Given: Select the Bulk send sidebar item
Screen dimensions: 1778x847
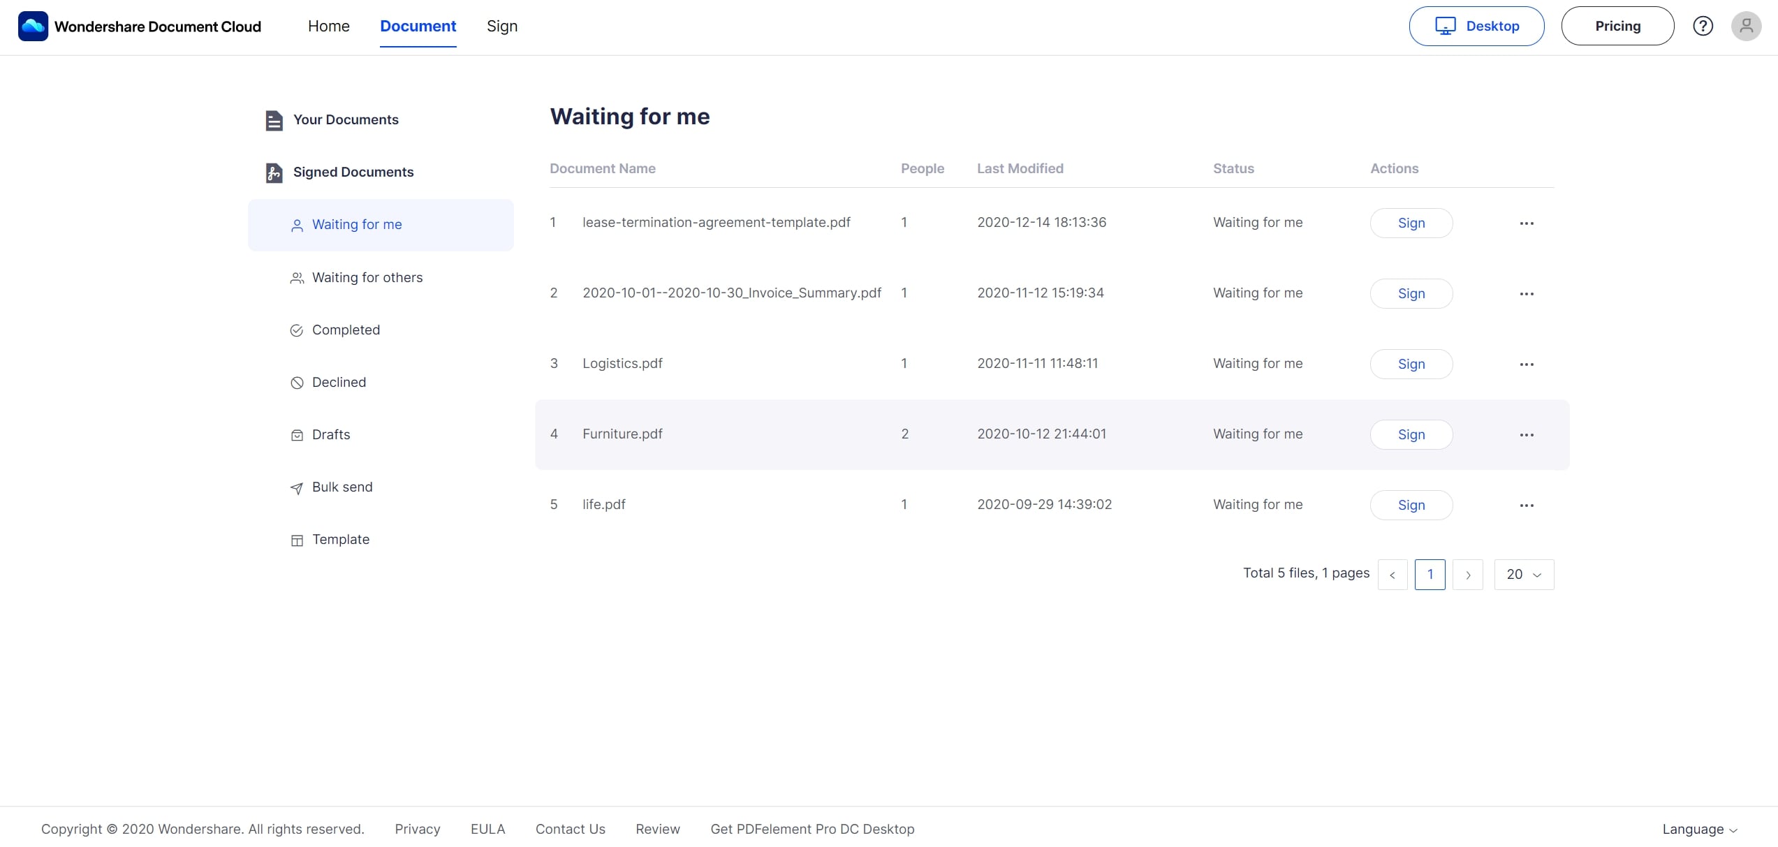Looking at the screenshot, I should point(341,487).
